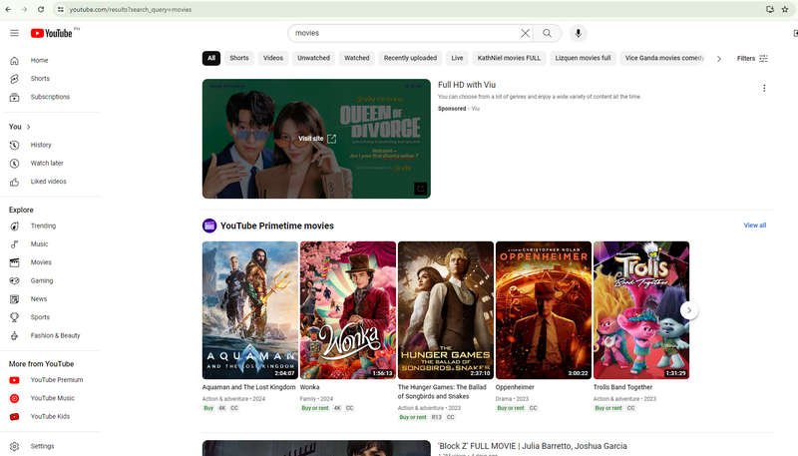Open the Sports trophy icon
This screenshot has height=456, width=798.
pyautogui.click(x=14, y=317)
